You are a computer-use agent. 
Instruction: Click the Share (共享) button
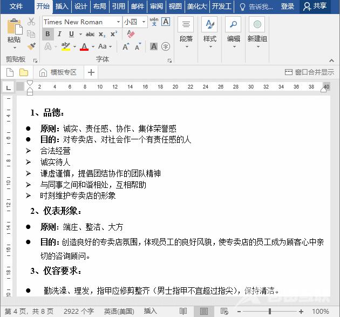pos(315,6)
